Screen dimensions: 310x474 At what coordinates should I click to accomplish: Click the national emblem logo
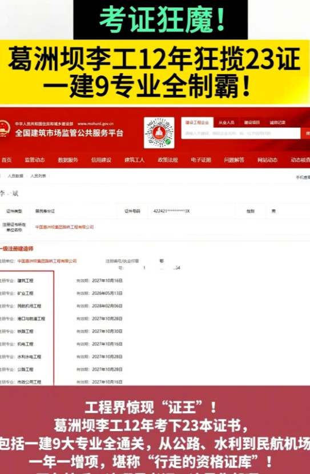4,128
